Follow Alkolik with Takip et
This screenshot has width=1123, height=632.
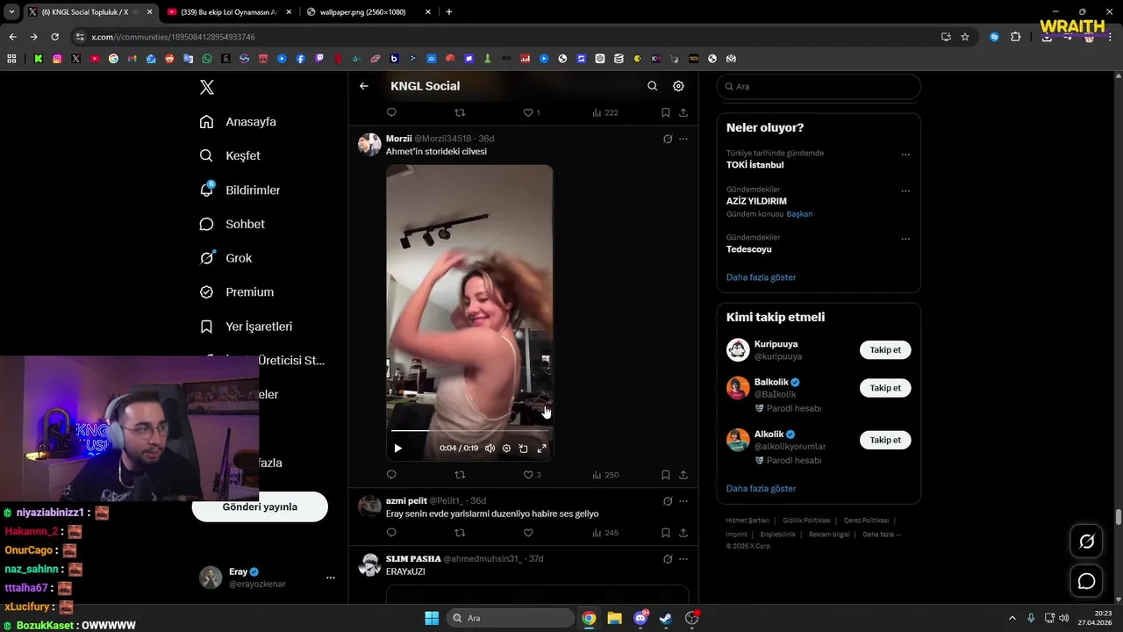(x=885, y=440)
